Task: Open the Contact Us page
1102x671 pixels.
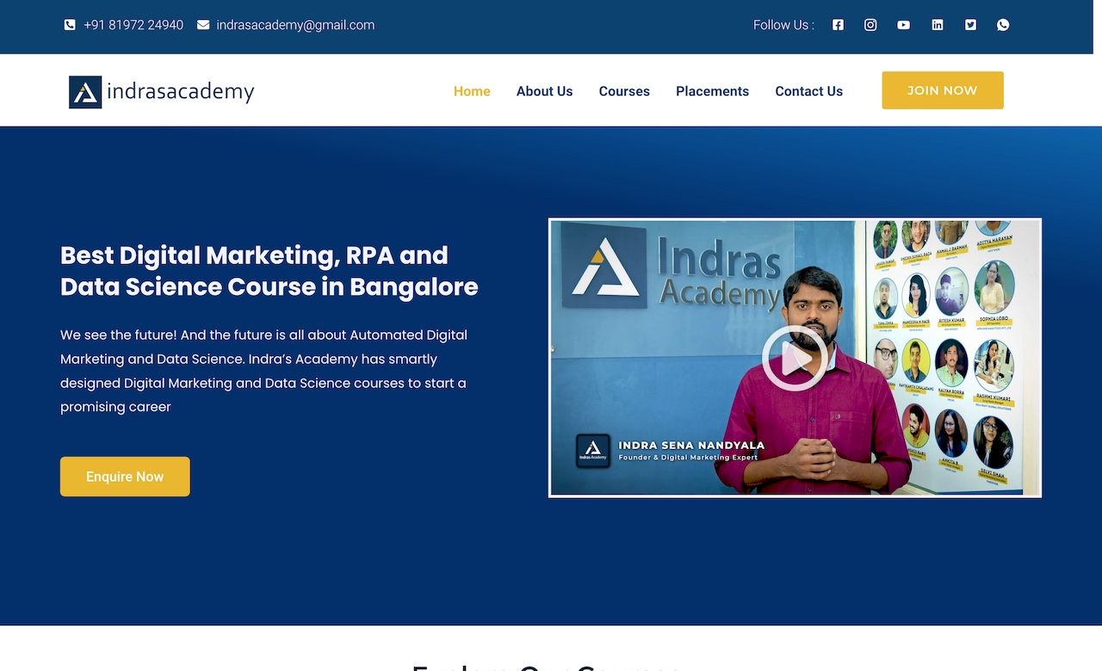Action: click(x=808, y=91)
